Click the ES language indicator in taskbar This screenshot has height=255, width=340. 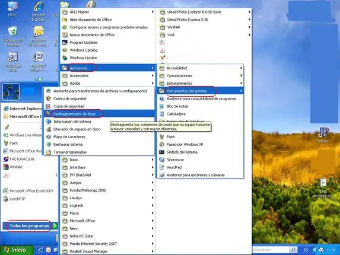pos(306,250)
